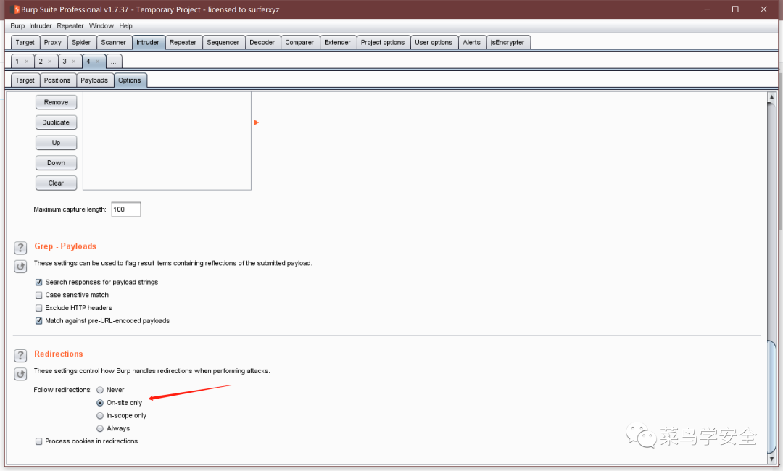Select Intruder attack tab 3
The image size is (783, 471).
(65, 62)
